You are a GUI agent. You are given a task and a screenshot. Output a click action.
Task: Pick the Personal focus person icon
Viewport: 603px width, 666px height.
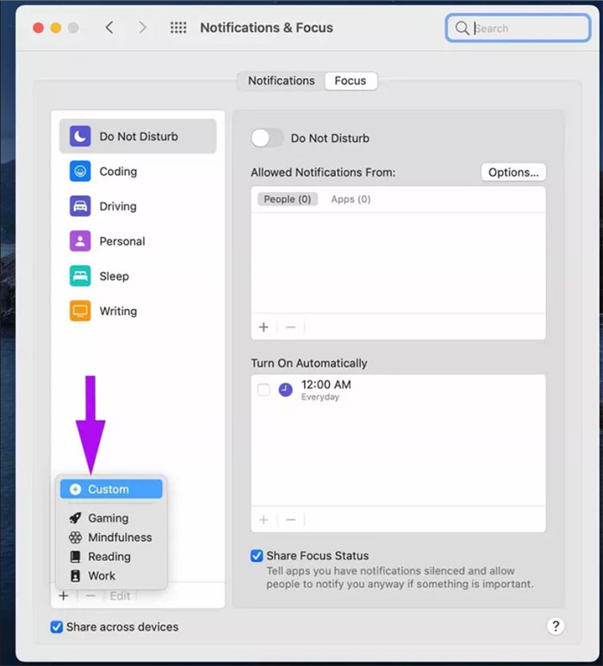click(79, 242)
